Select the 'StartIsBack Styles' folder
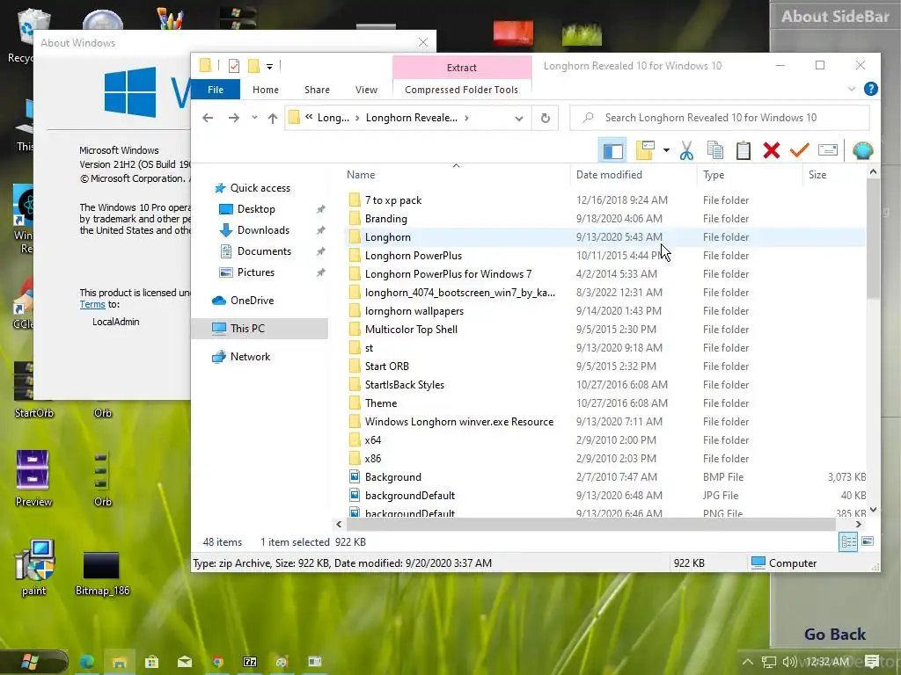This screenshot has width=901, height=675. [x=404, y=385]
